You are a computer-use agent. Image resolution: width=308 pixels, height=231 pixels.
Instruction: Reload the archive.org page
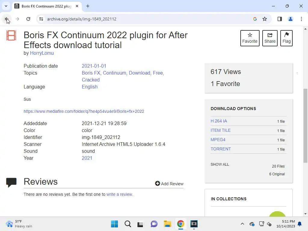click(28, 19)
